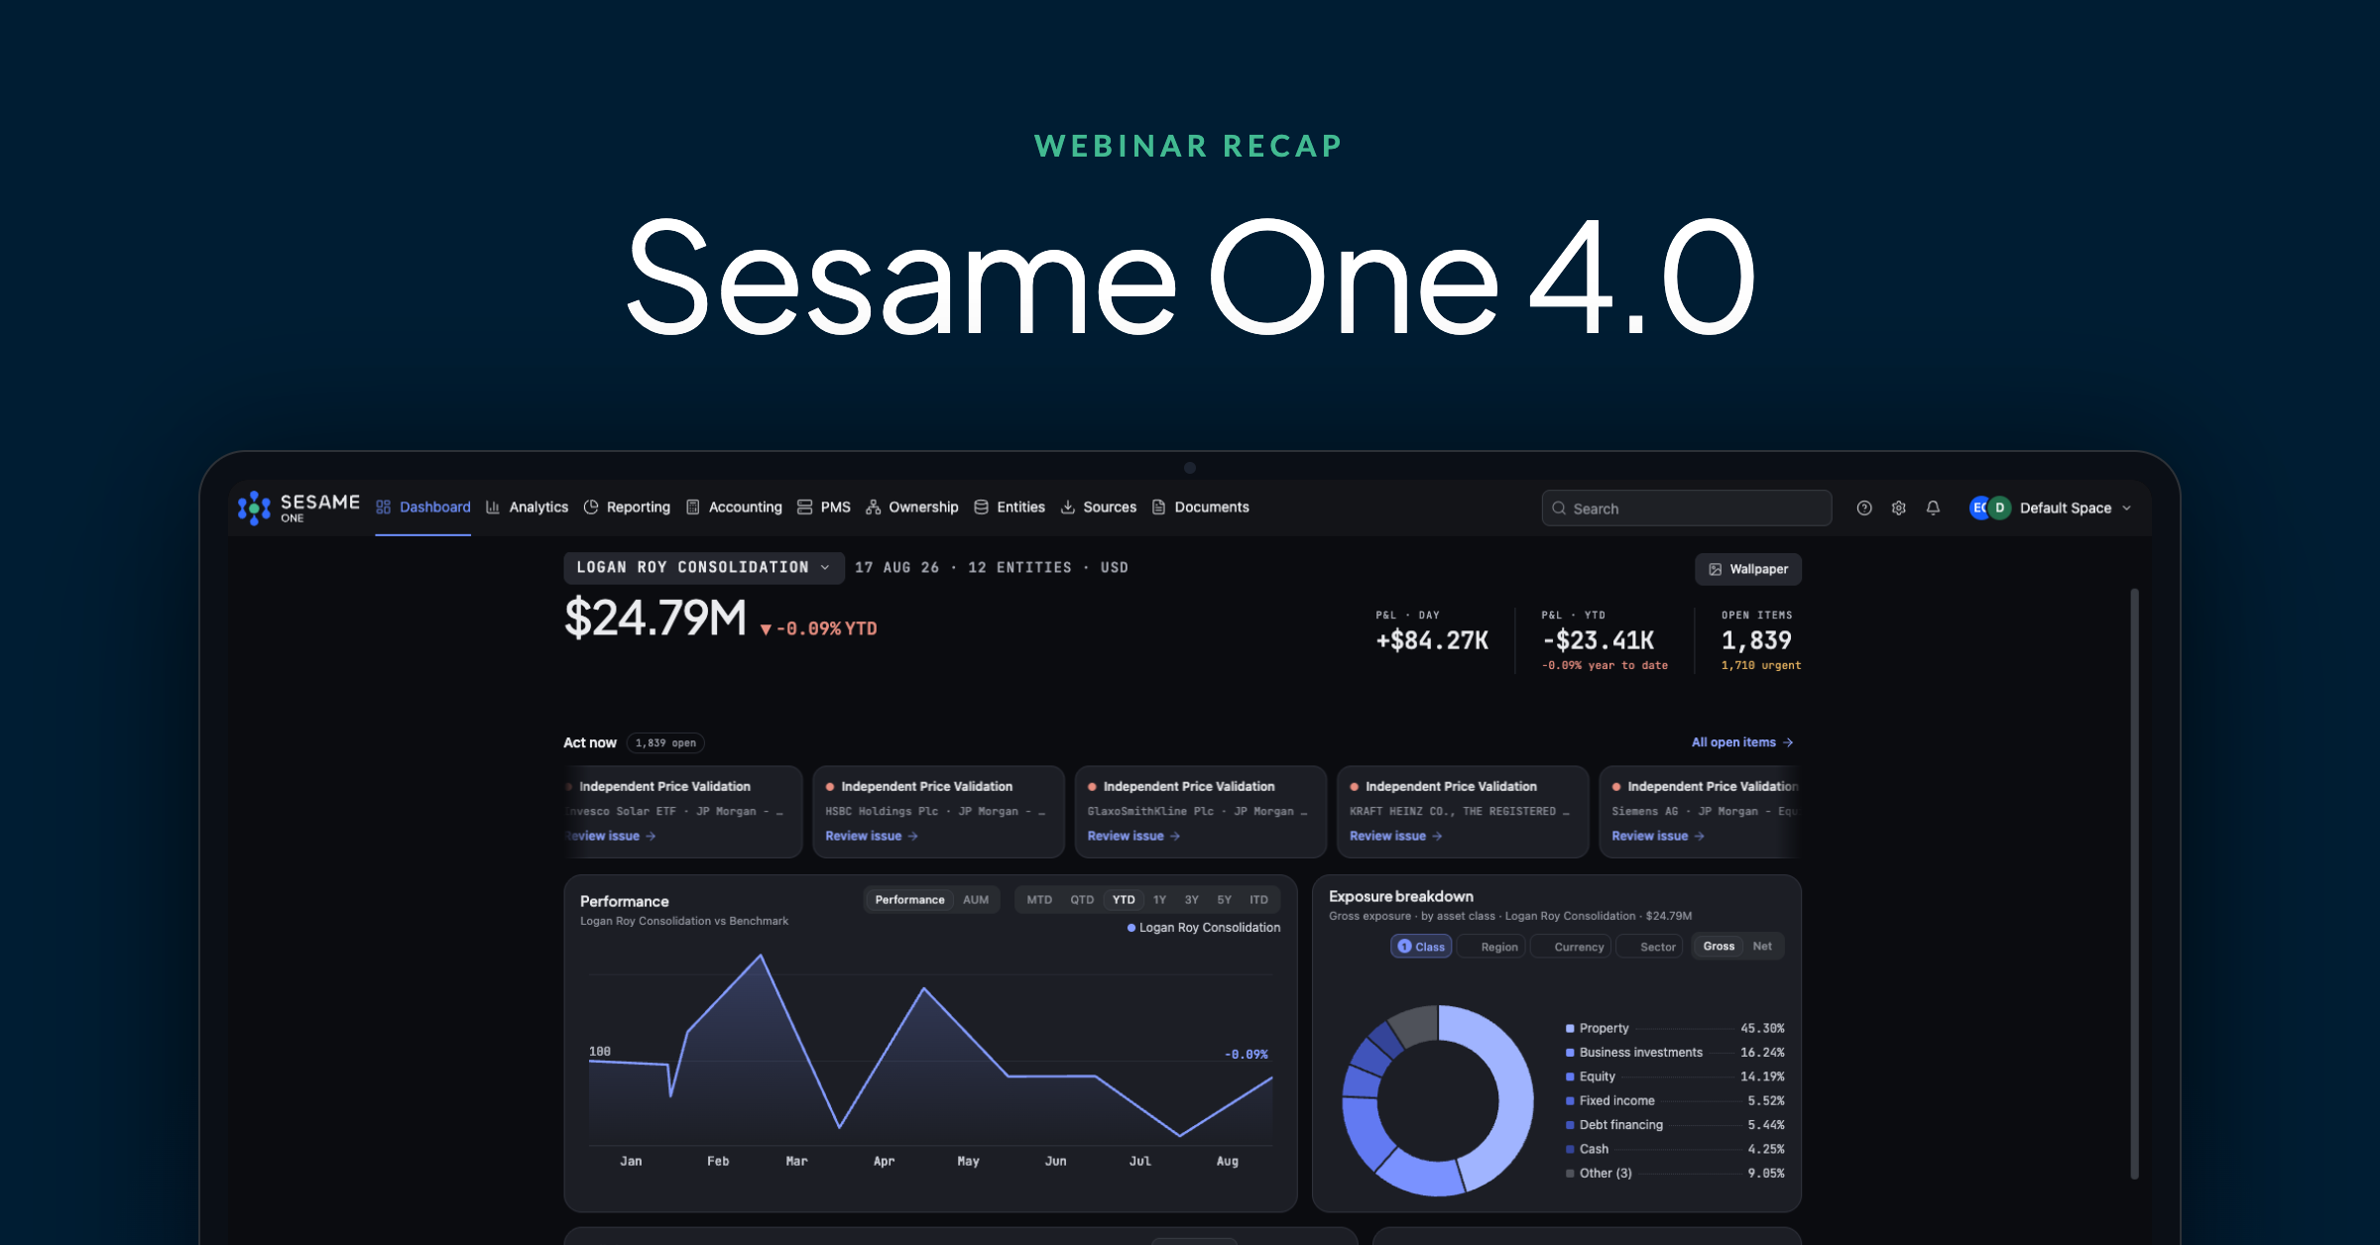Click the Wallpaper image icon
Image resolution: width=2380 pixels, height=1245 pixels.
(x=1716, y=569)
